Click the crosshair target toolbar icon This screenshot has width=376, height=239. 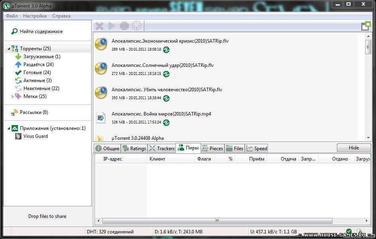coord(137,26)
